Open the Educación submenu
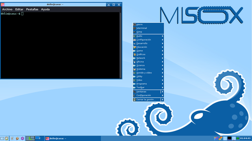The image size is (252, 141). pyautogui.click(x=148, y=47)
